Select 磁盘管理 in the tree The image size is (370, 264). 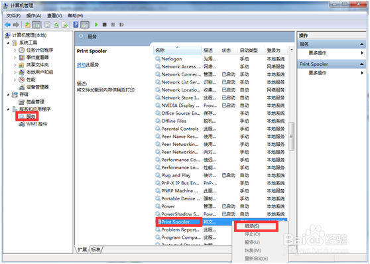35,101
